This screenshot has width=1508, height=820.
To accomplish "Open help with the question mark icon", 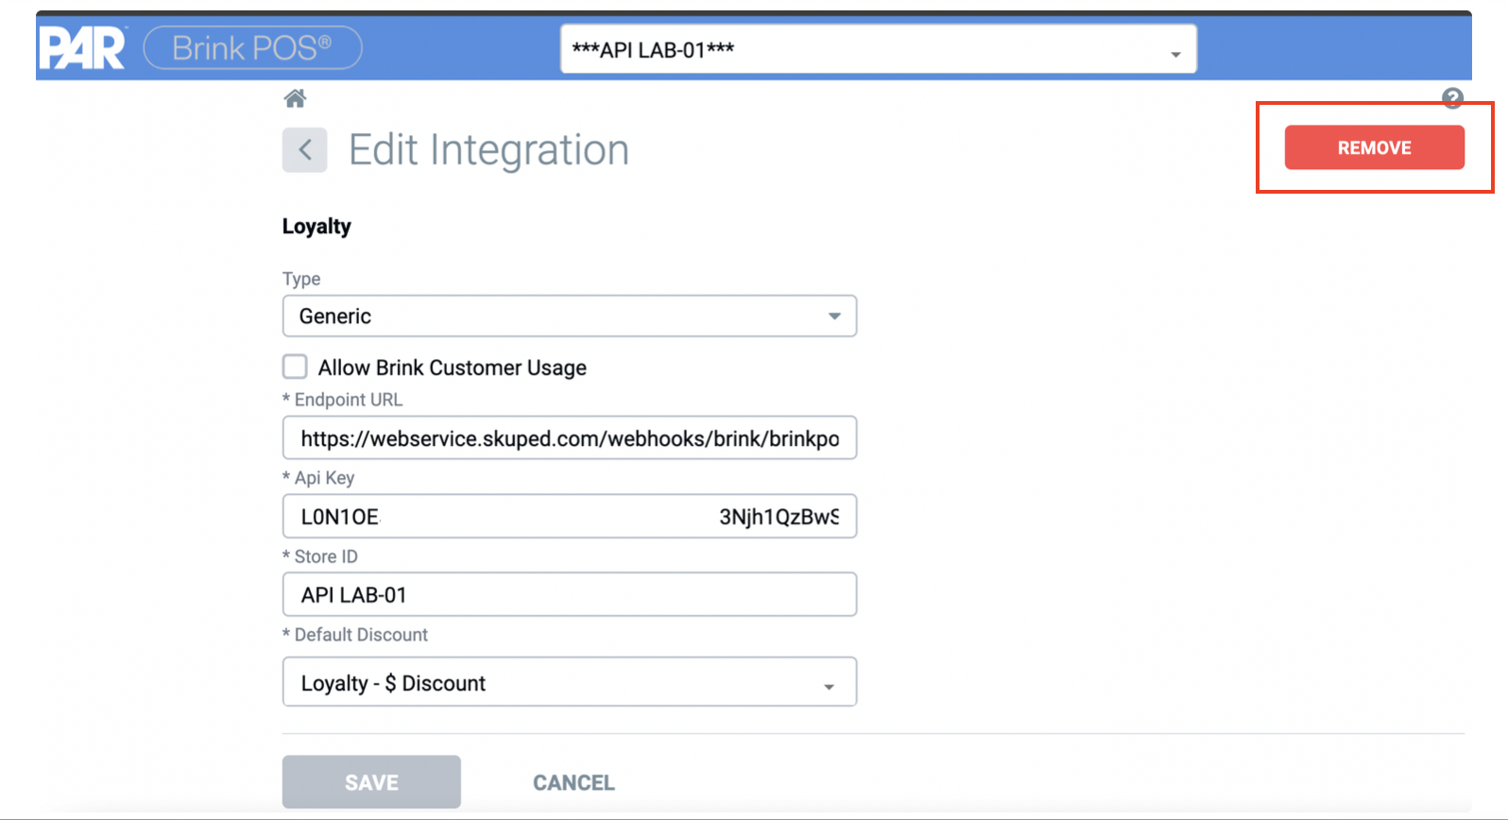I will point(1451,97).
